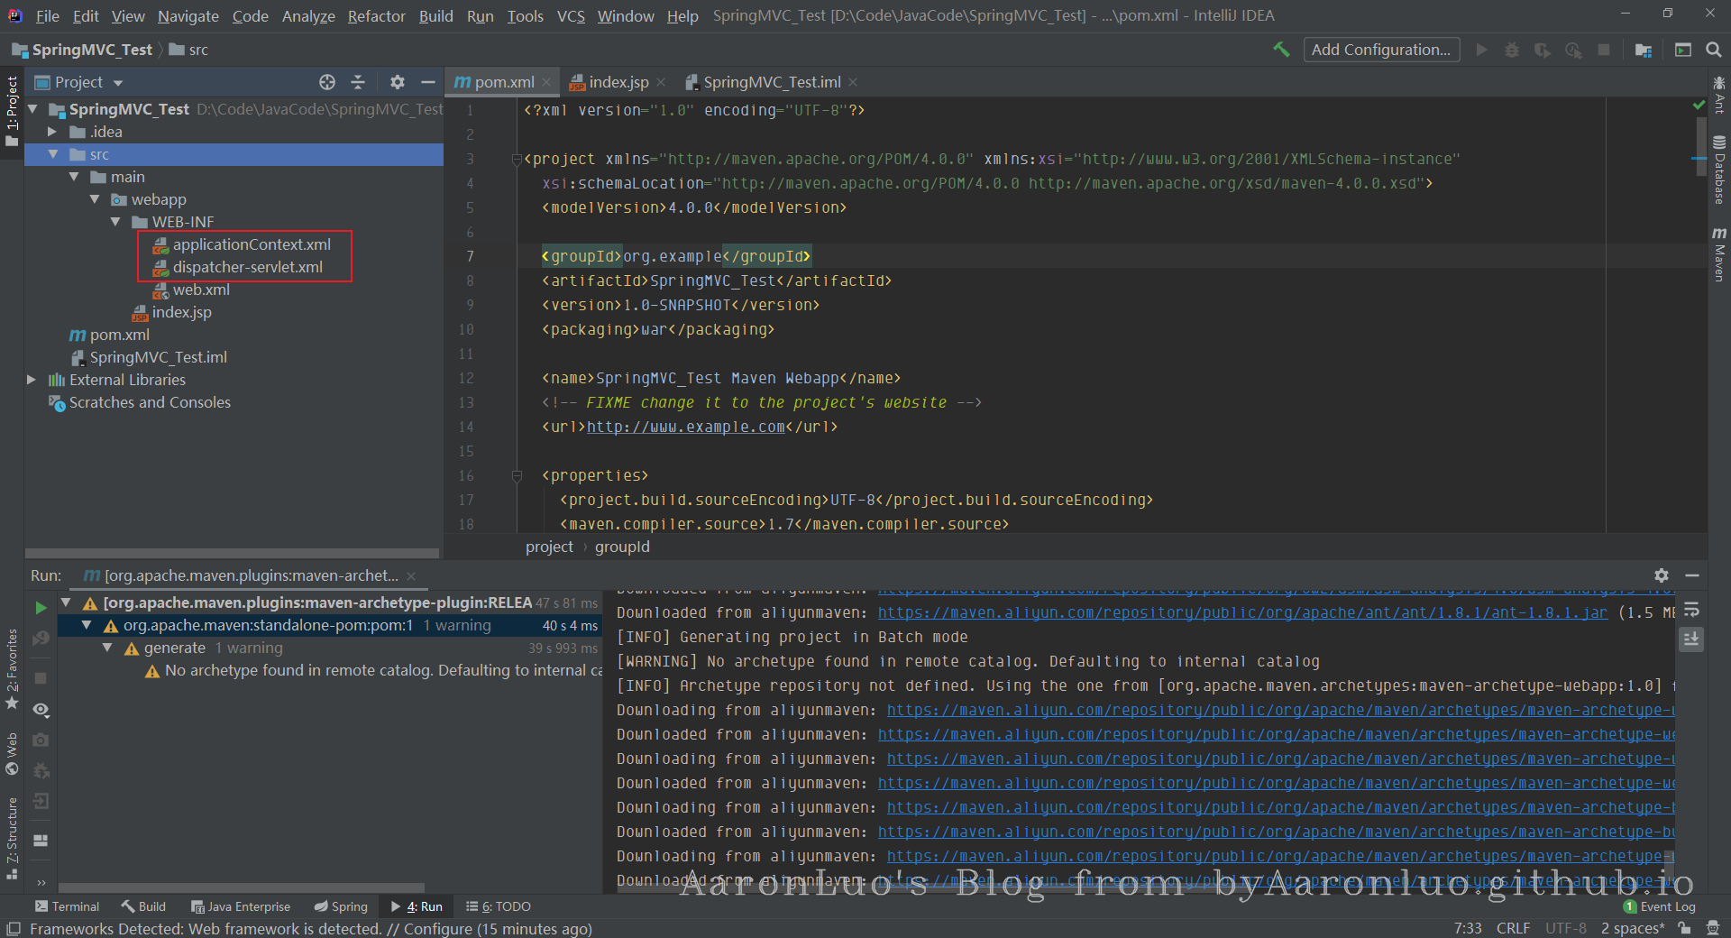
Task: Open the VCS menu
Action: click(571, 16)
